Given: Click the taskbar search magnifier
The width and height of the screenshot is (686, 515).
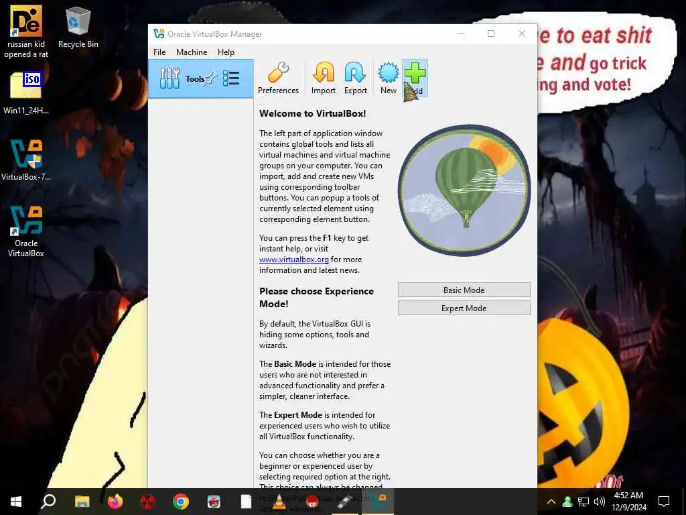Looking at the screenshot, I should pyautogui.click(x=48, y=502).
